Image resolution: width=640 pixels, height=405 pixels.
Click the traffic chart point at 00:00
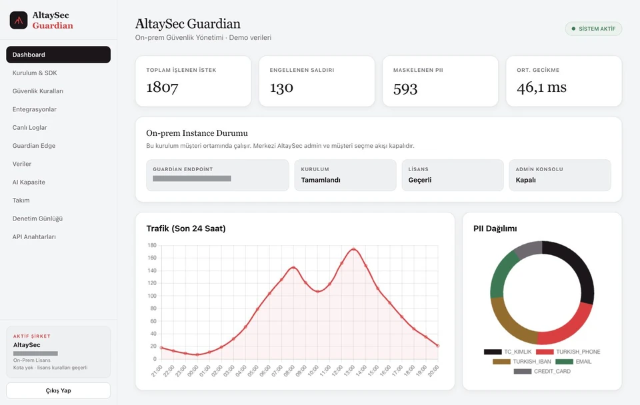tap(197, 354)
